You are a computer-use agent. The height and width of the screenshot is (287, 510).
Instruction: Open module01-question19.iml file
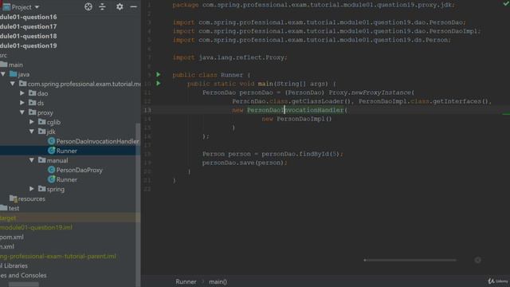click(36, 227)
